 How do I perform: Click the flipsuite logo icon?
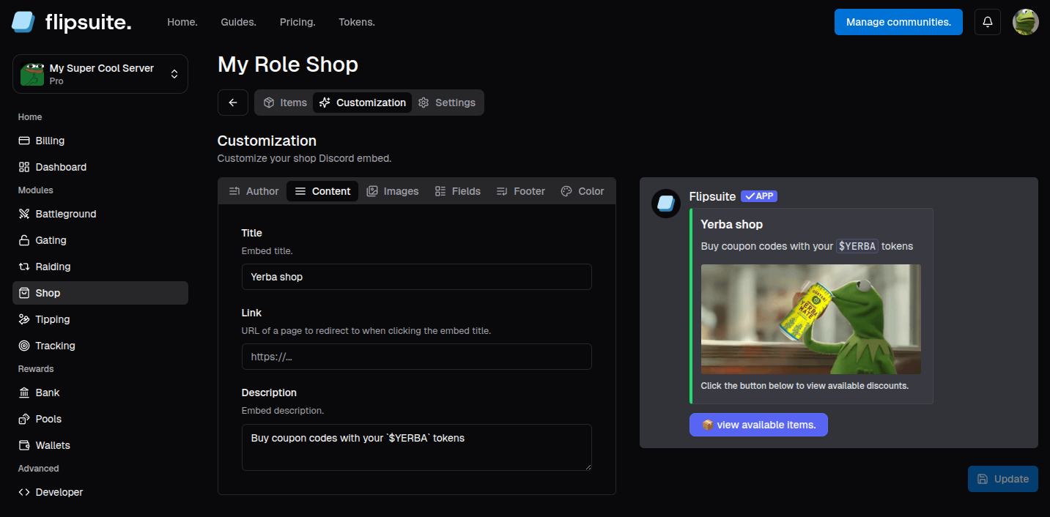(23, 22)
